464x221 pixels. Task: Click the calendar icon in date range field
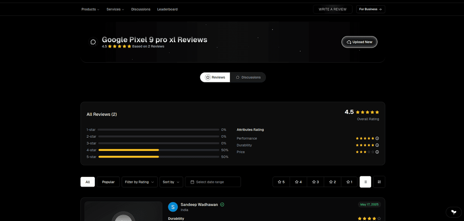(192, 182)
